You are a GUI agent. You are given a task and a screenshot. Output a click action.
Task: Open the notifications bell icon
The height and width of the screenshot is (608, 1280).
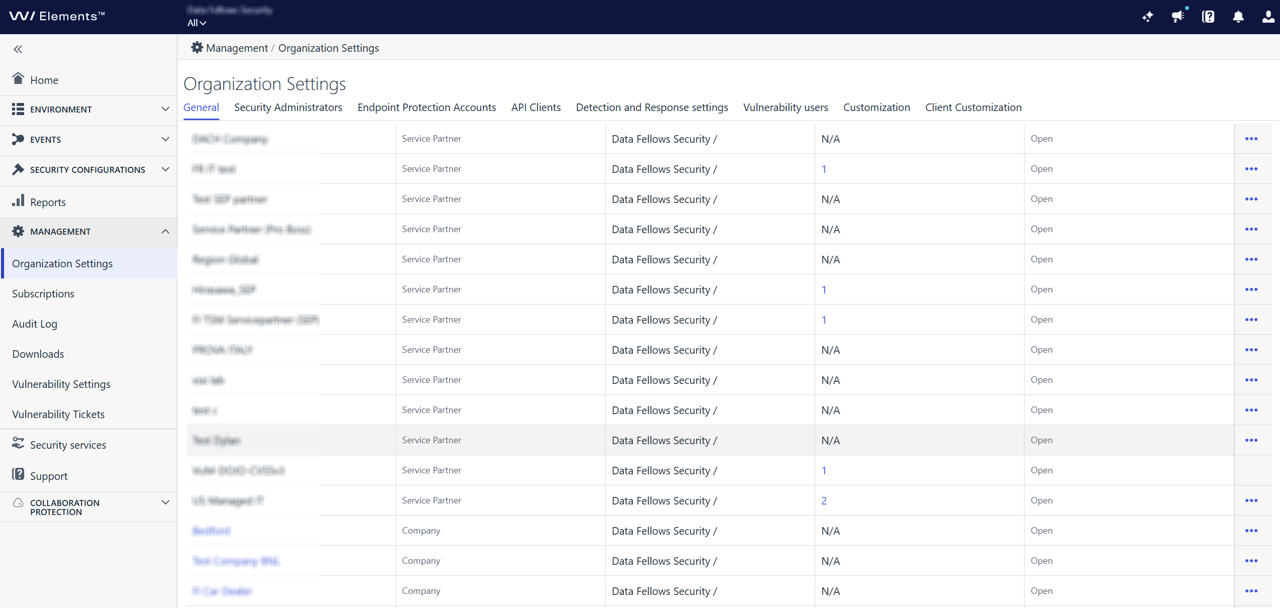pos(1238,17)
